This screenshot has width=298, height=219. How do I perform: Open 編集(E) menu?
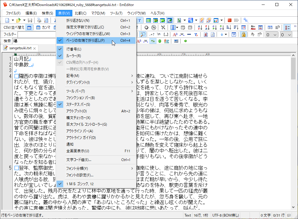point(31,13)
